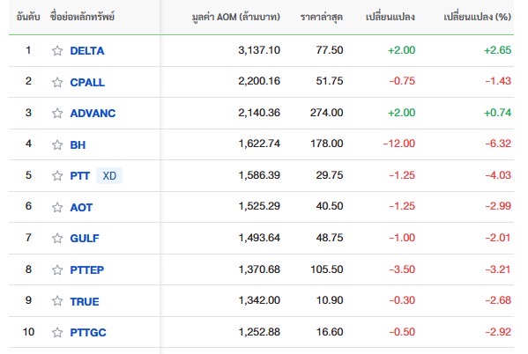Click the XD badge beside PTT
This screenshot has width=528, height=354.
click(x=109, y=175)
